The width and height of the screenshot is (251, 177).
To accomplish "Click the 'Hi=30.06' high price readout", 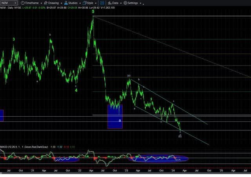I will [x=83, y=7].
